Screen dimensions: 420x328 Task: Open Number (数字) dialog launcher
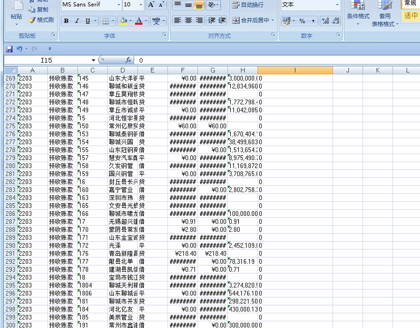coord(338,35)
